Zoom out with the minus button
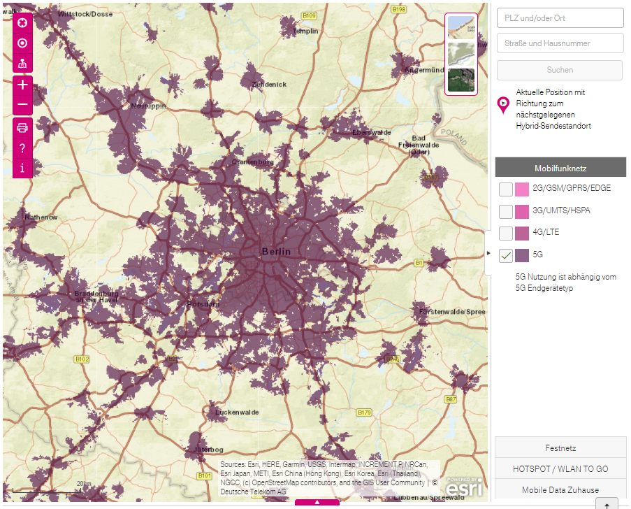This screenshot has height=509, width=631. click(x=22, y=105)
